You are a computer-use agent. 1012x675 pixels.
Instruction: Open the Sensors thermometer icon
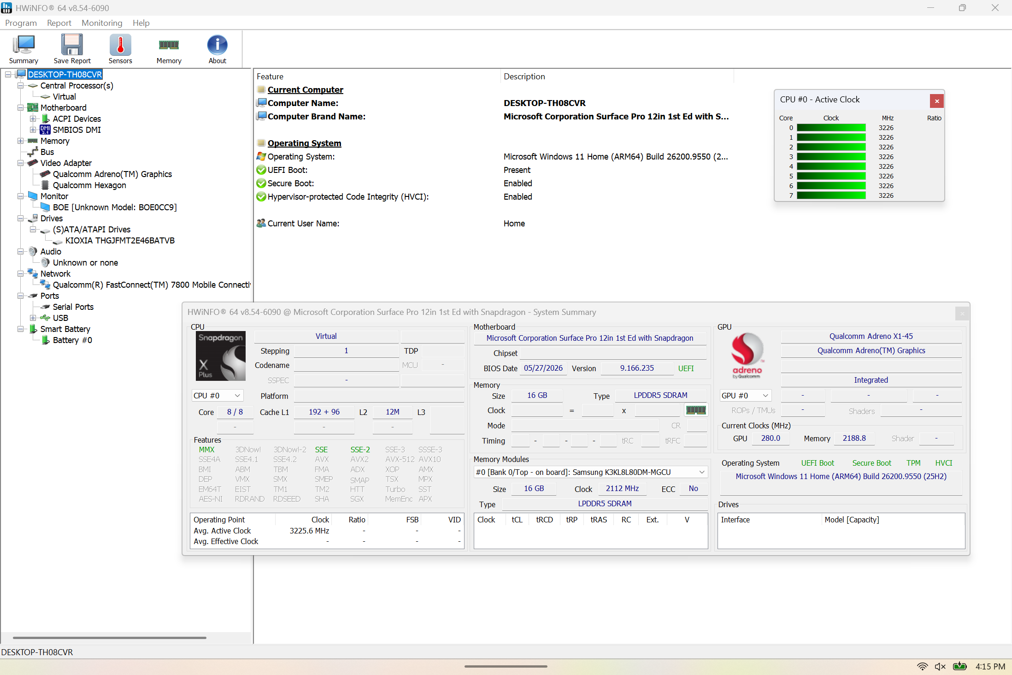pos(120,49)
